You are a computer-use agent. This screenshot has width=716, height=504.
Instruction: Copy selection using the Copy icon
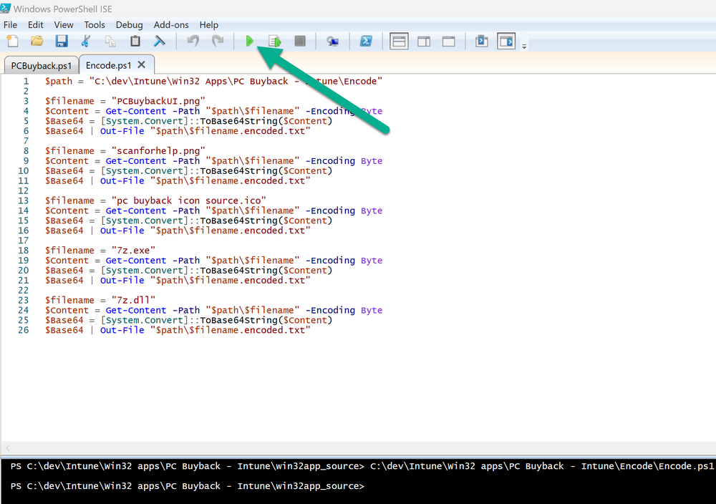point(110,41)
